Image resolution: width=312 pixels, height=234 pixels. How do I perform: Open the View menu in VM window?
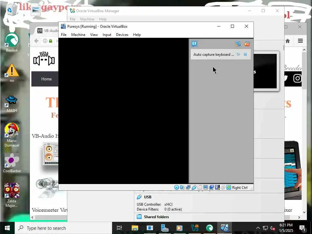tap(94, 35)
